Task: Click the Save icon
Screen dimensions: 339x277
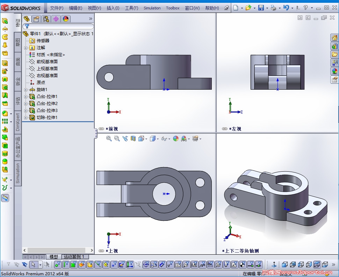Action: (261, 8)
